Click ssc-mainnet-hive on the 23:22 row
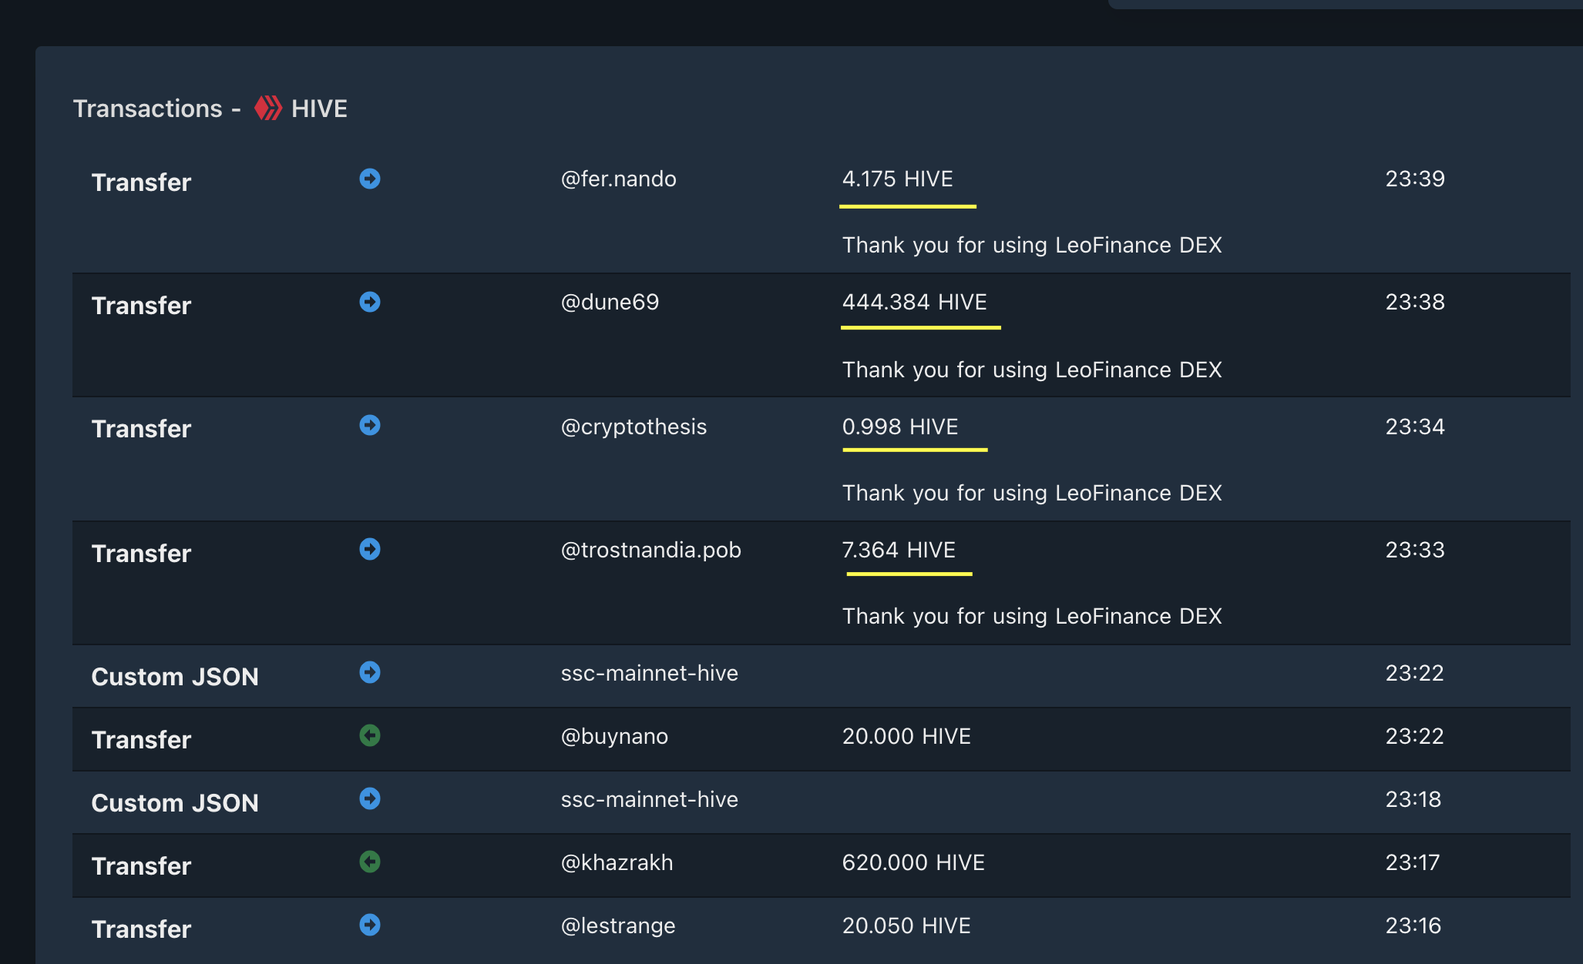The height and width of the screenshot is (964, 1583). 649,673
